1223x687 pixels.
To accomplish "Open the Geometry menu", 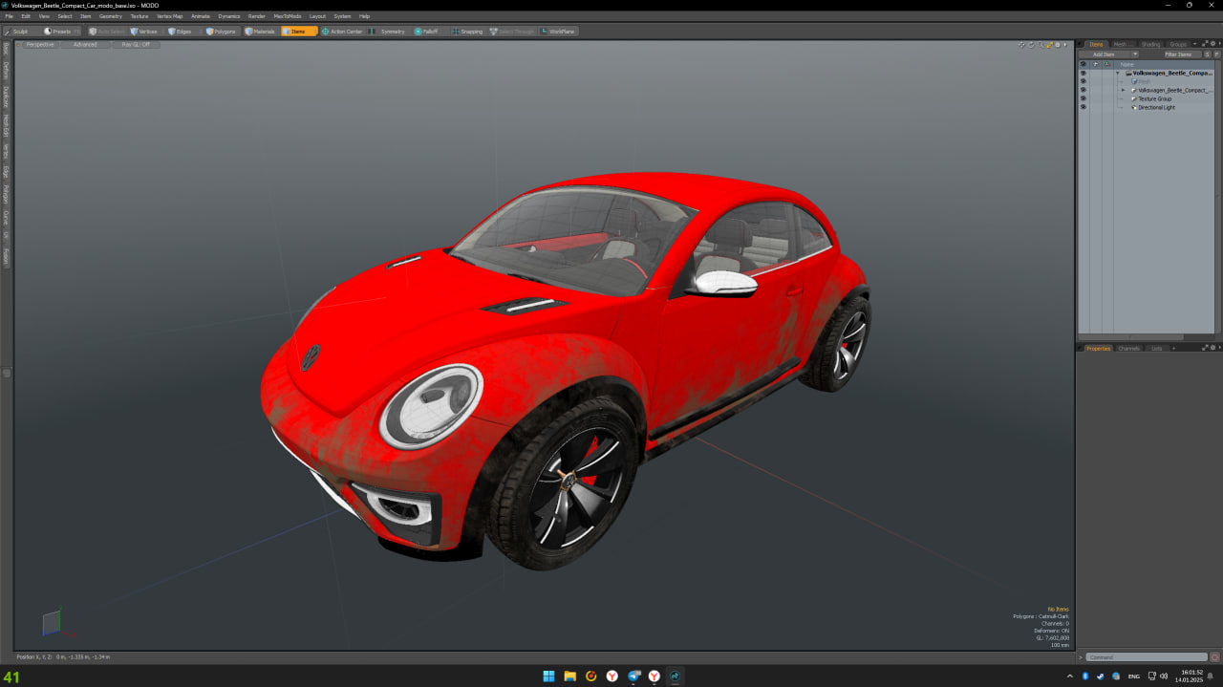I will [111, 16].
